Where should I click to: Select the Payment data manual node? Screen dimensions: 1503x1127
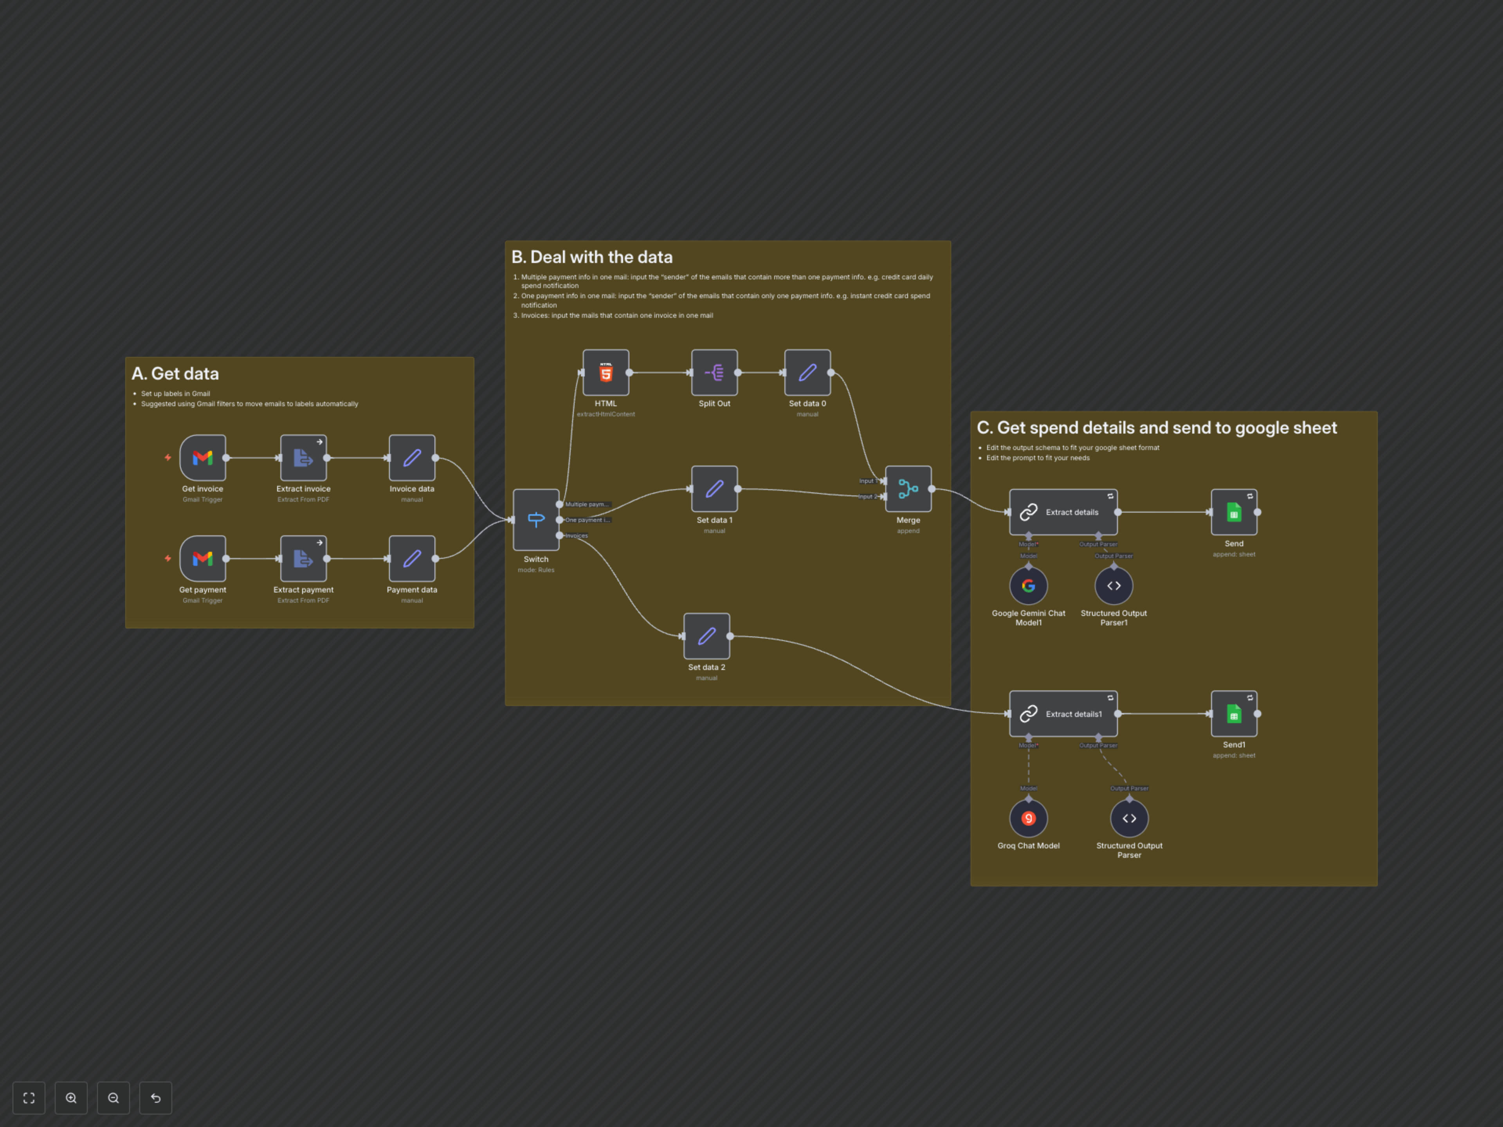[412, 559]
